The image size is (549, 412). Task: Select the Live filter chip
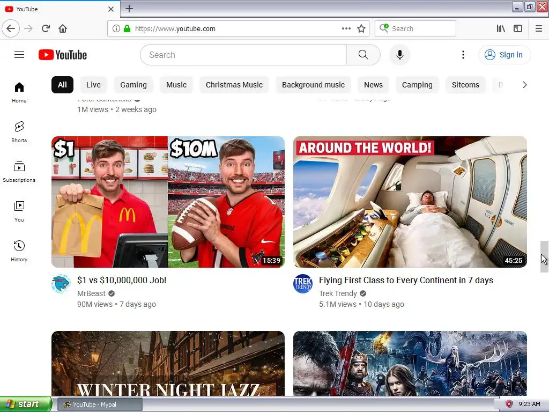(93, 85)
